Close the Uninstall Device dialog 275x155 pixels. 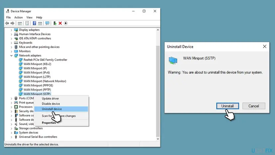[264, 46]
